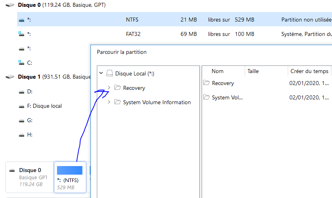
Task: Open the Recovery folder in file list
Action: point(222,83)
